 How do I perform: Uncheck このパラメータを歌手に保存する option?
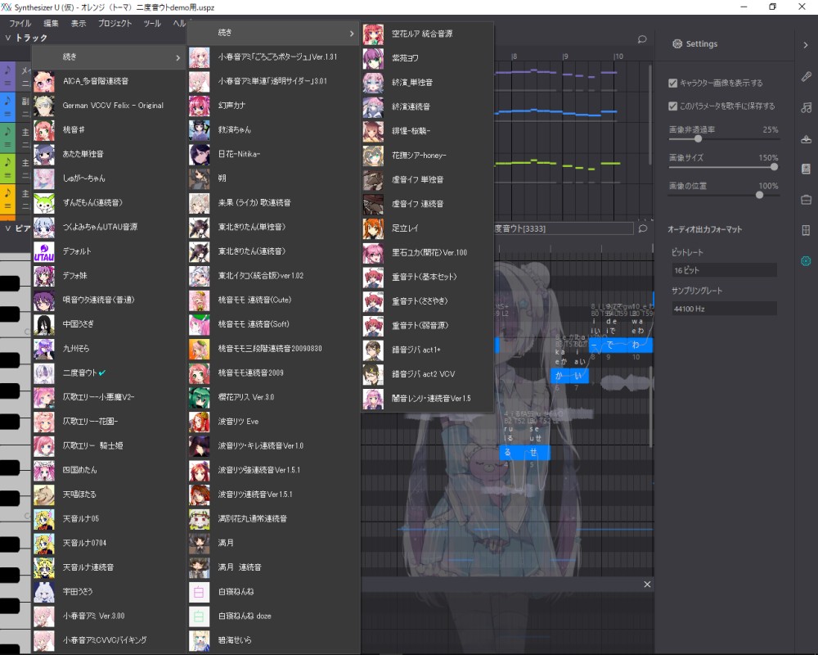pyautogui.click(x=672, y=105)
